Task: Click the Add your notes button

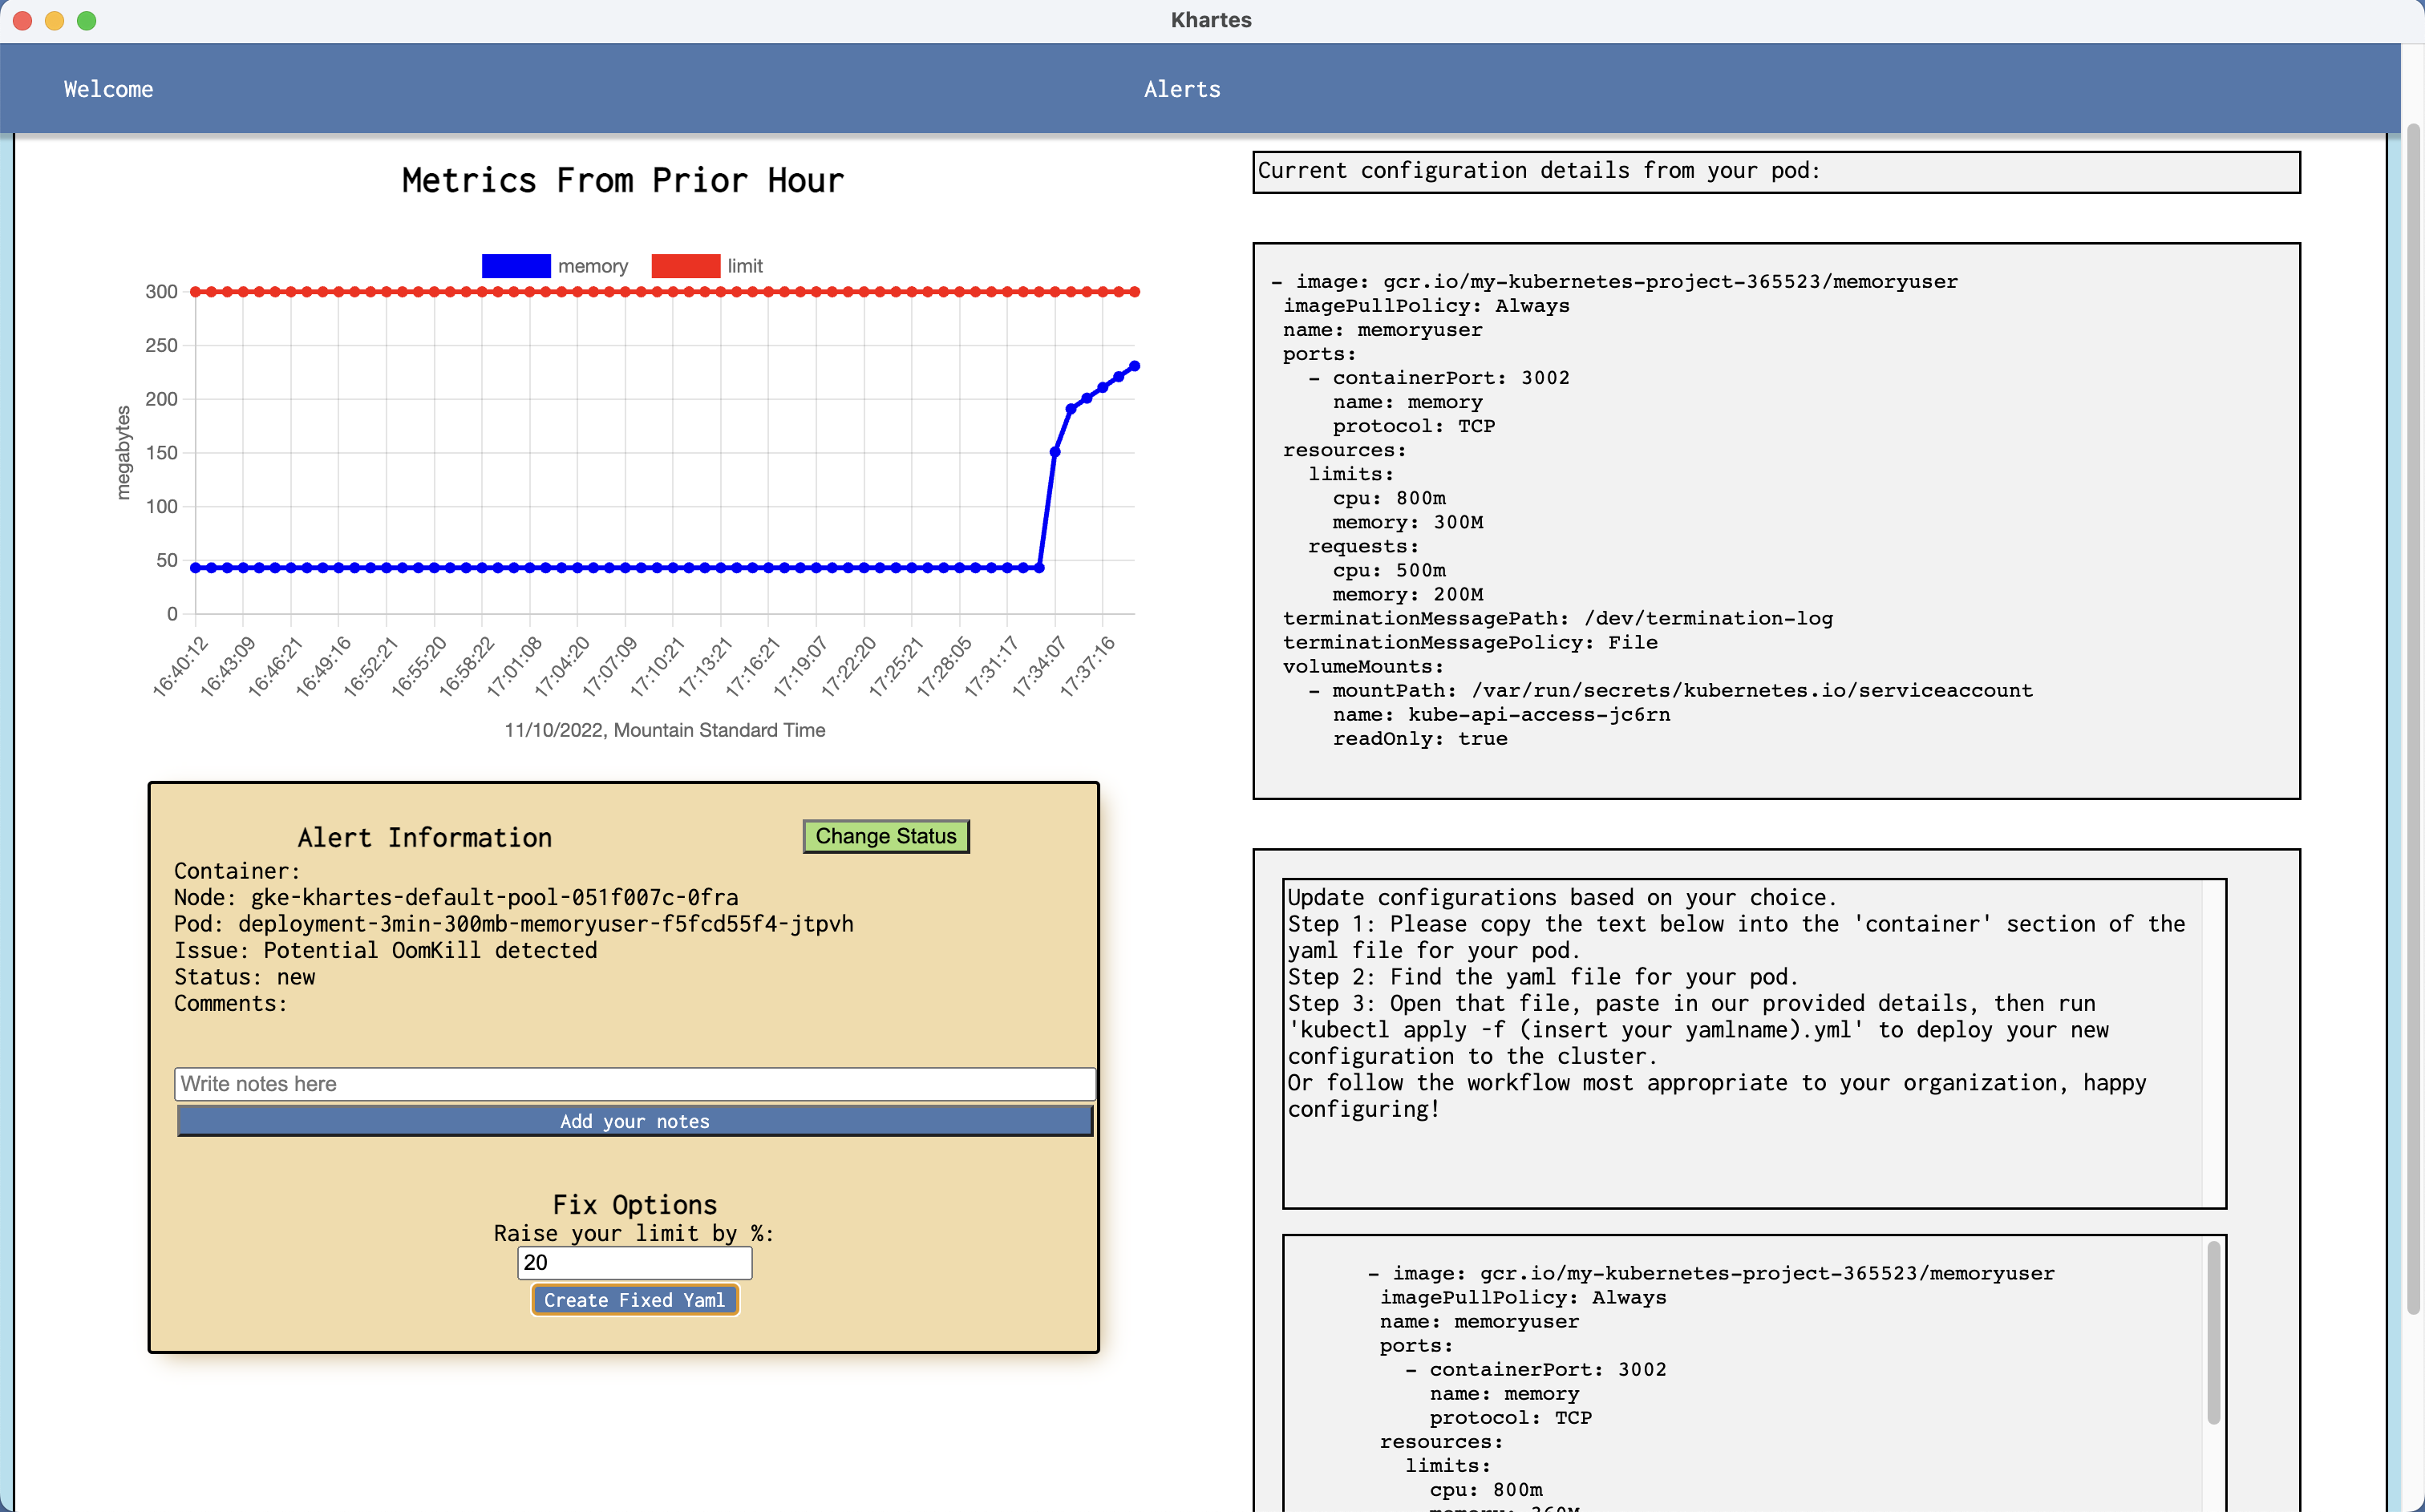Action: (x=634, y=1121)
